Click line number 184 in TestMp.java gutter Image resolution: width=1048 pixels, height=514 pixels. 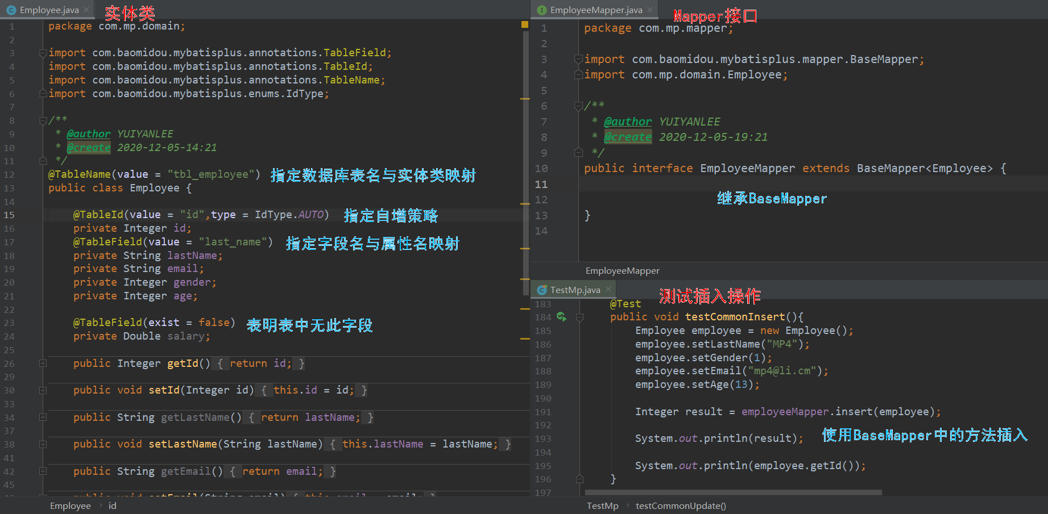click(543, 317)
